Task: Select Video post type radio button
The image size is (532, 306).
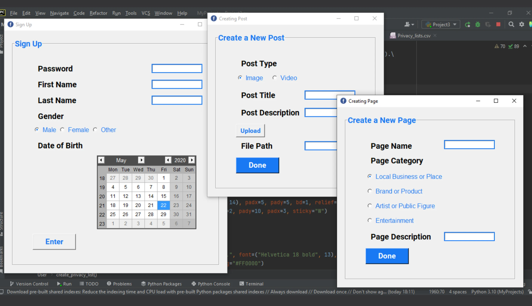Action: click(275, 77)
